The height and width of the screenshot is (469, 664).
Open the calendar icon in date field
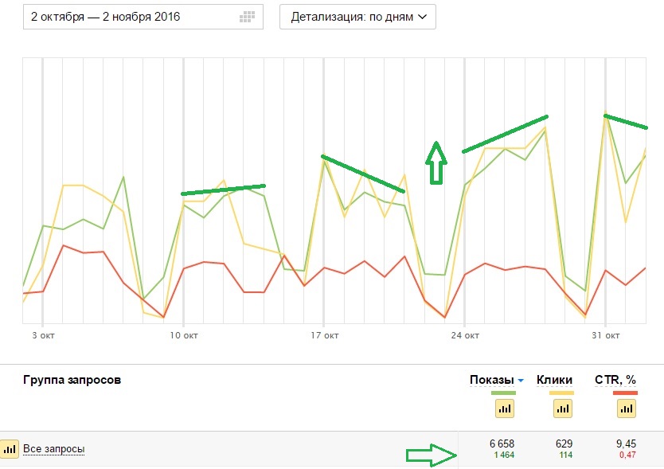(248, 18)
